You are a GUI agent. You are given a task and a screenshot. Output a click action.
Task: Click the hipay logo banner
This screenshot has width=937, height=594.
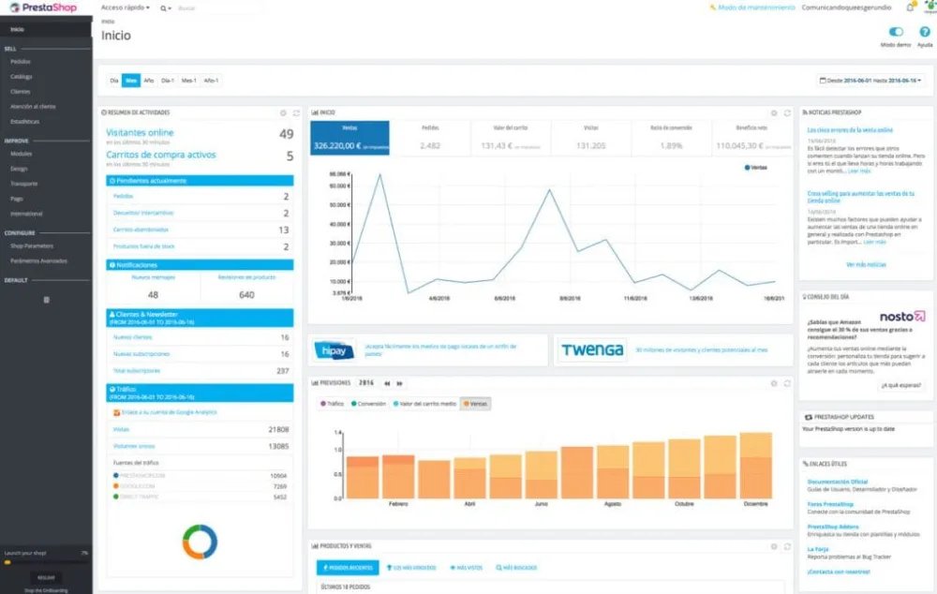point(335,350)
